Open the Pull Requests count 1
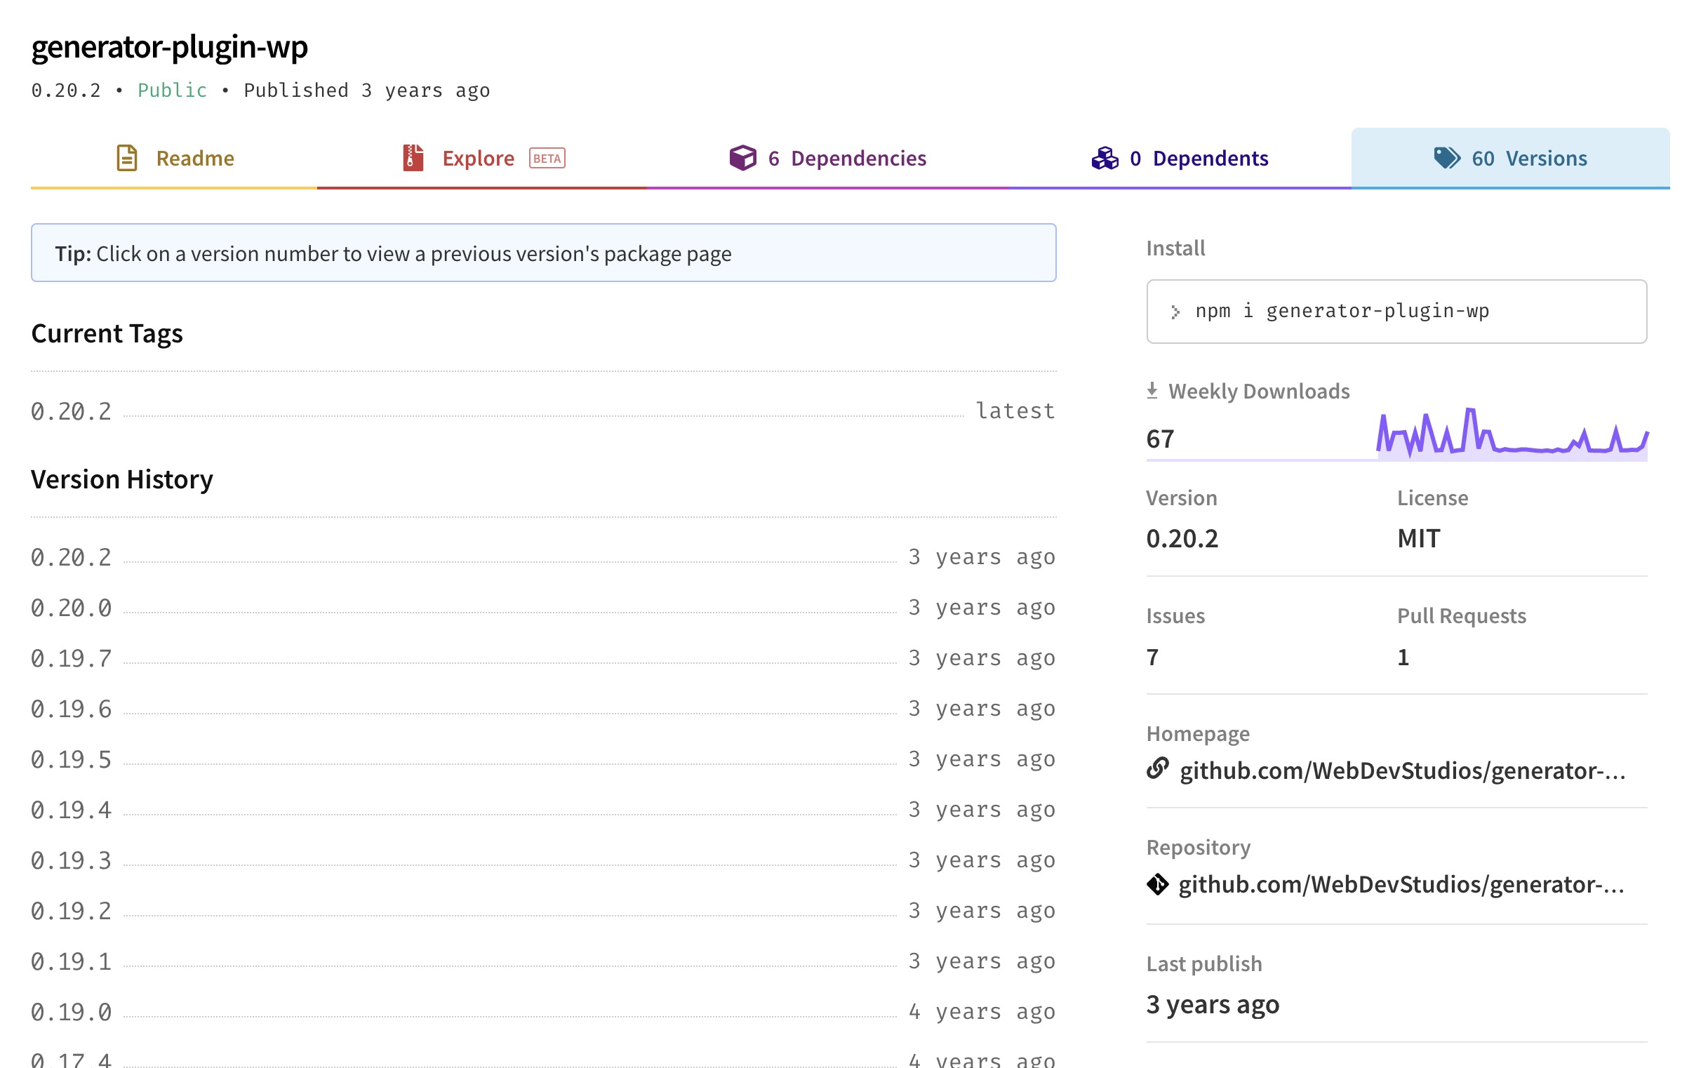 pos(1403,657)
